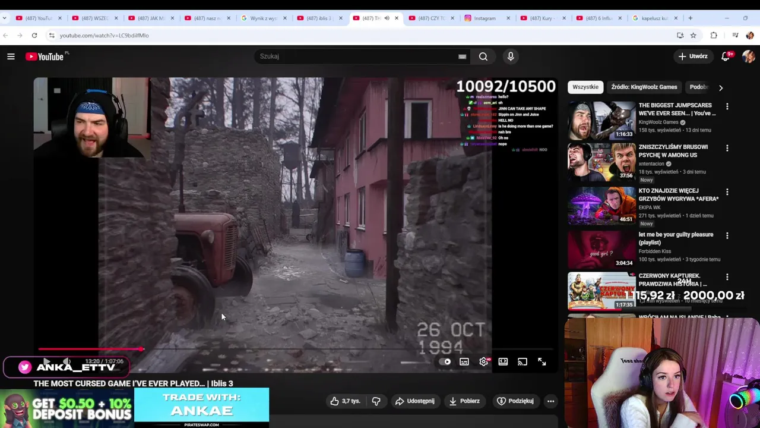
Task: Enter fullscreen on the video player
Action: 542,361
